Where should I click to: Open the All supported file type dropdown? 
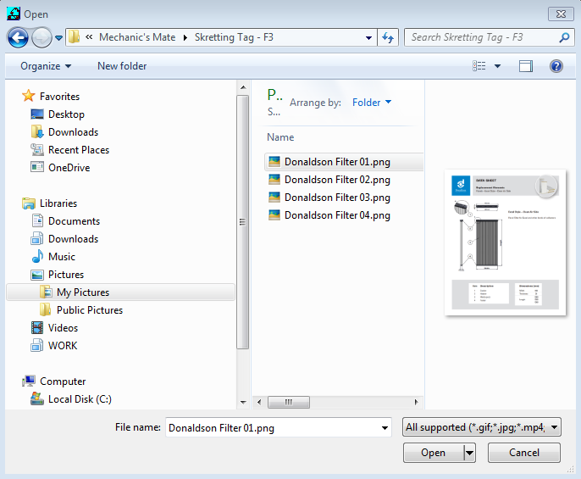481,427
